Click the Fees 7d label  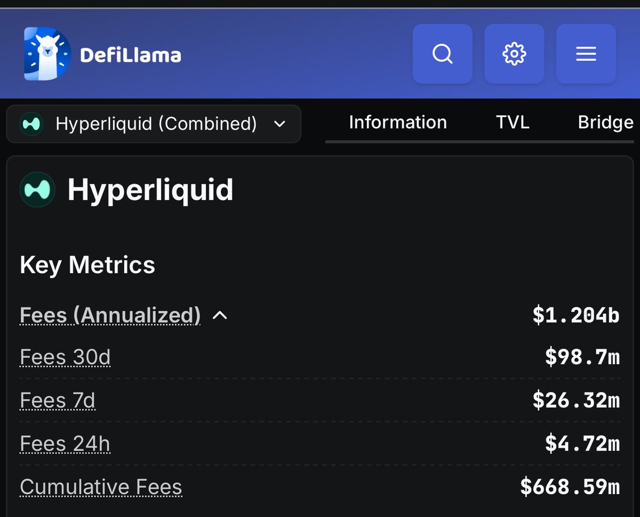click(58, 400)
